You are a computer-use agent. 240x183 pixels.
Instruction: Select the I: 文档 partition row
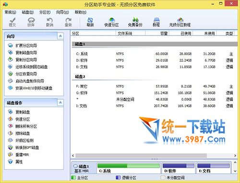point(155,106)
